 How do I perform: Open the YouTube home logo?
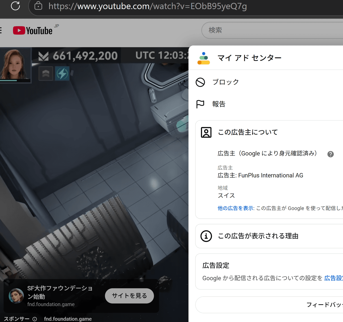click(x=33, y=30)
